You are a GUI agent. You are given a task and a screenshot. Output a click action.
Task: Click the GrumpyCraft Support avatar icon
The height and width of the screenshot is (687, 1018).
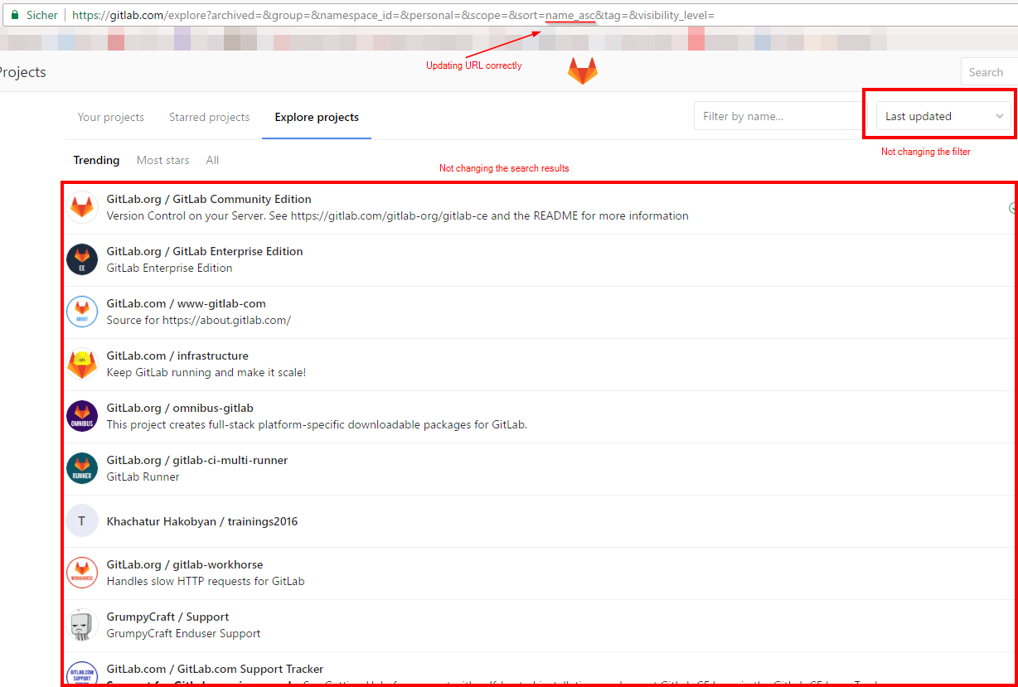(82, 625)
